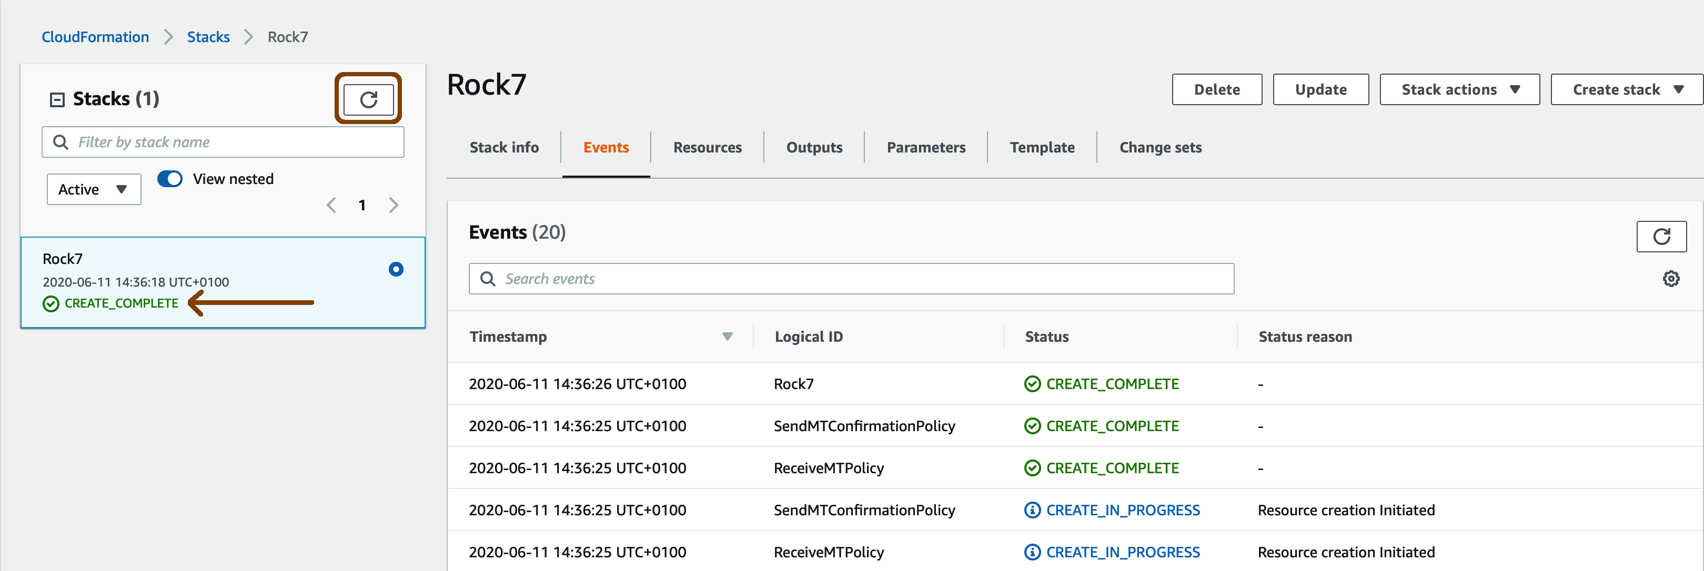Open the Template tab
This screenshot has height=571, width=1704.
pyautogui.click(x=1041, y=147)
